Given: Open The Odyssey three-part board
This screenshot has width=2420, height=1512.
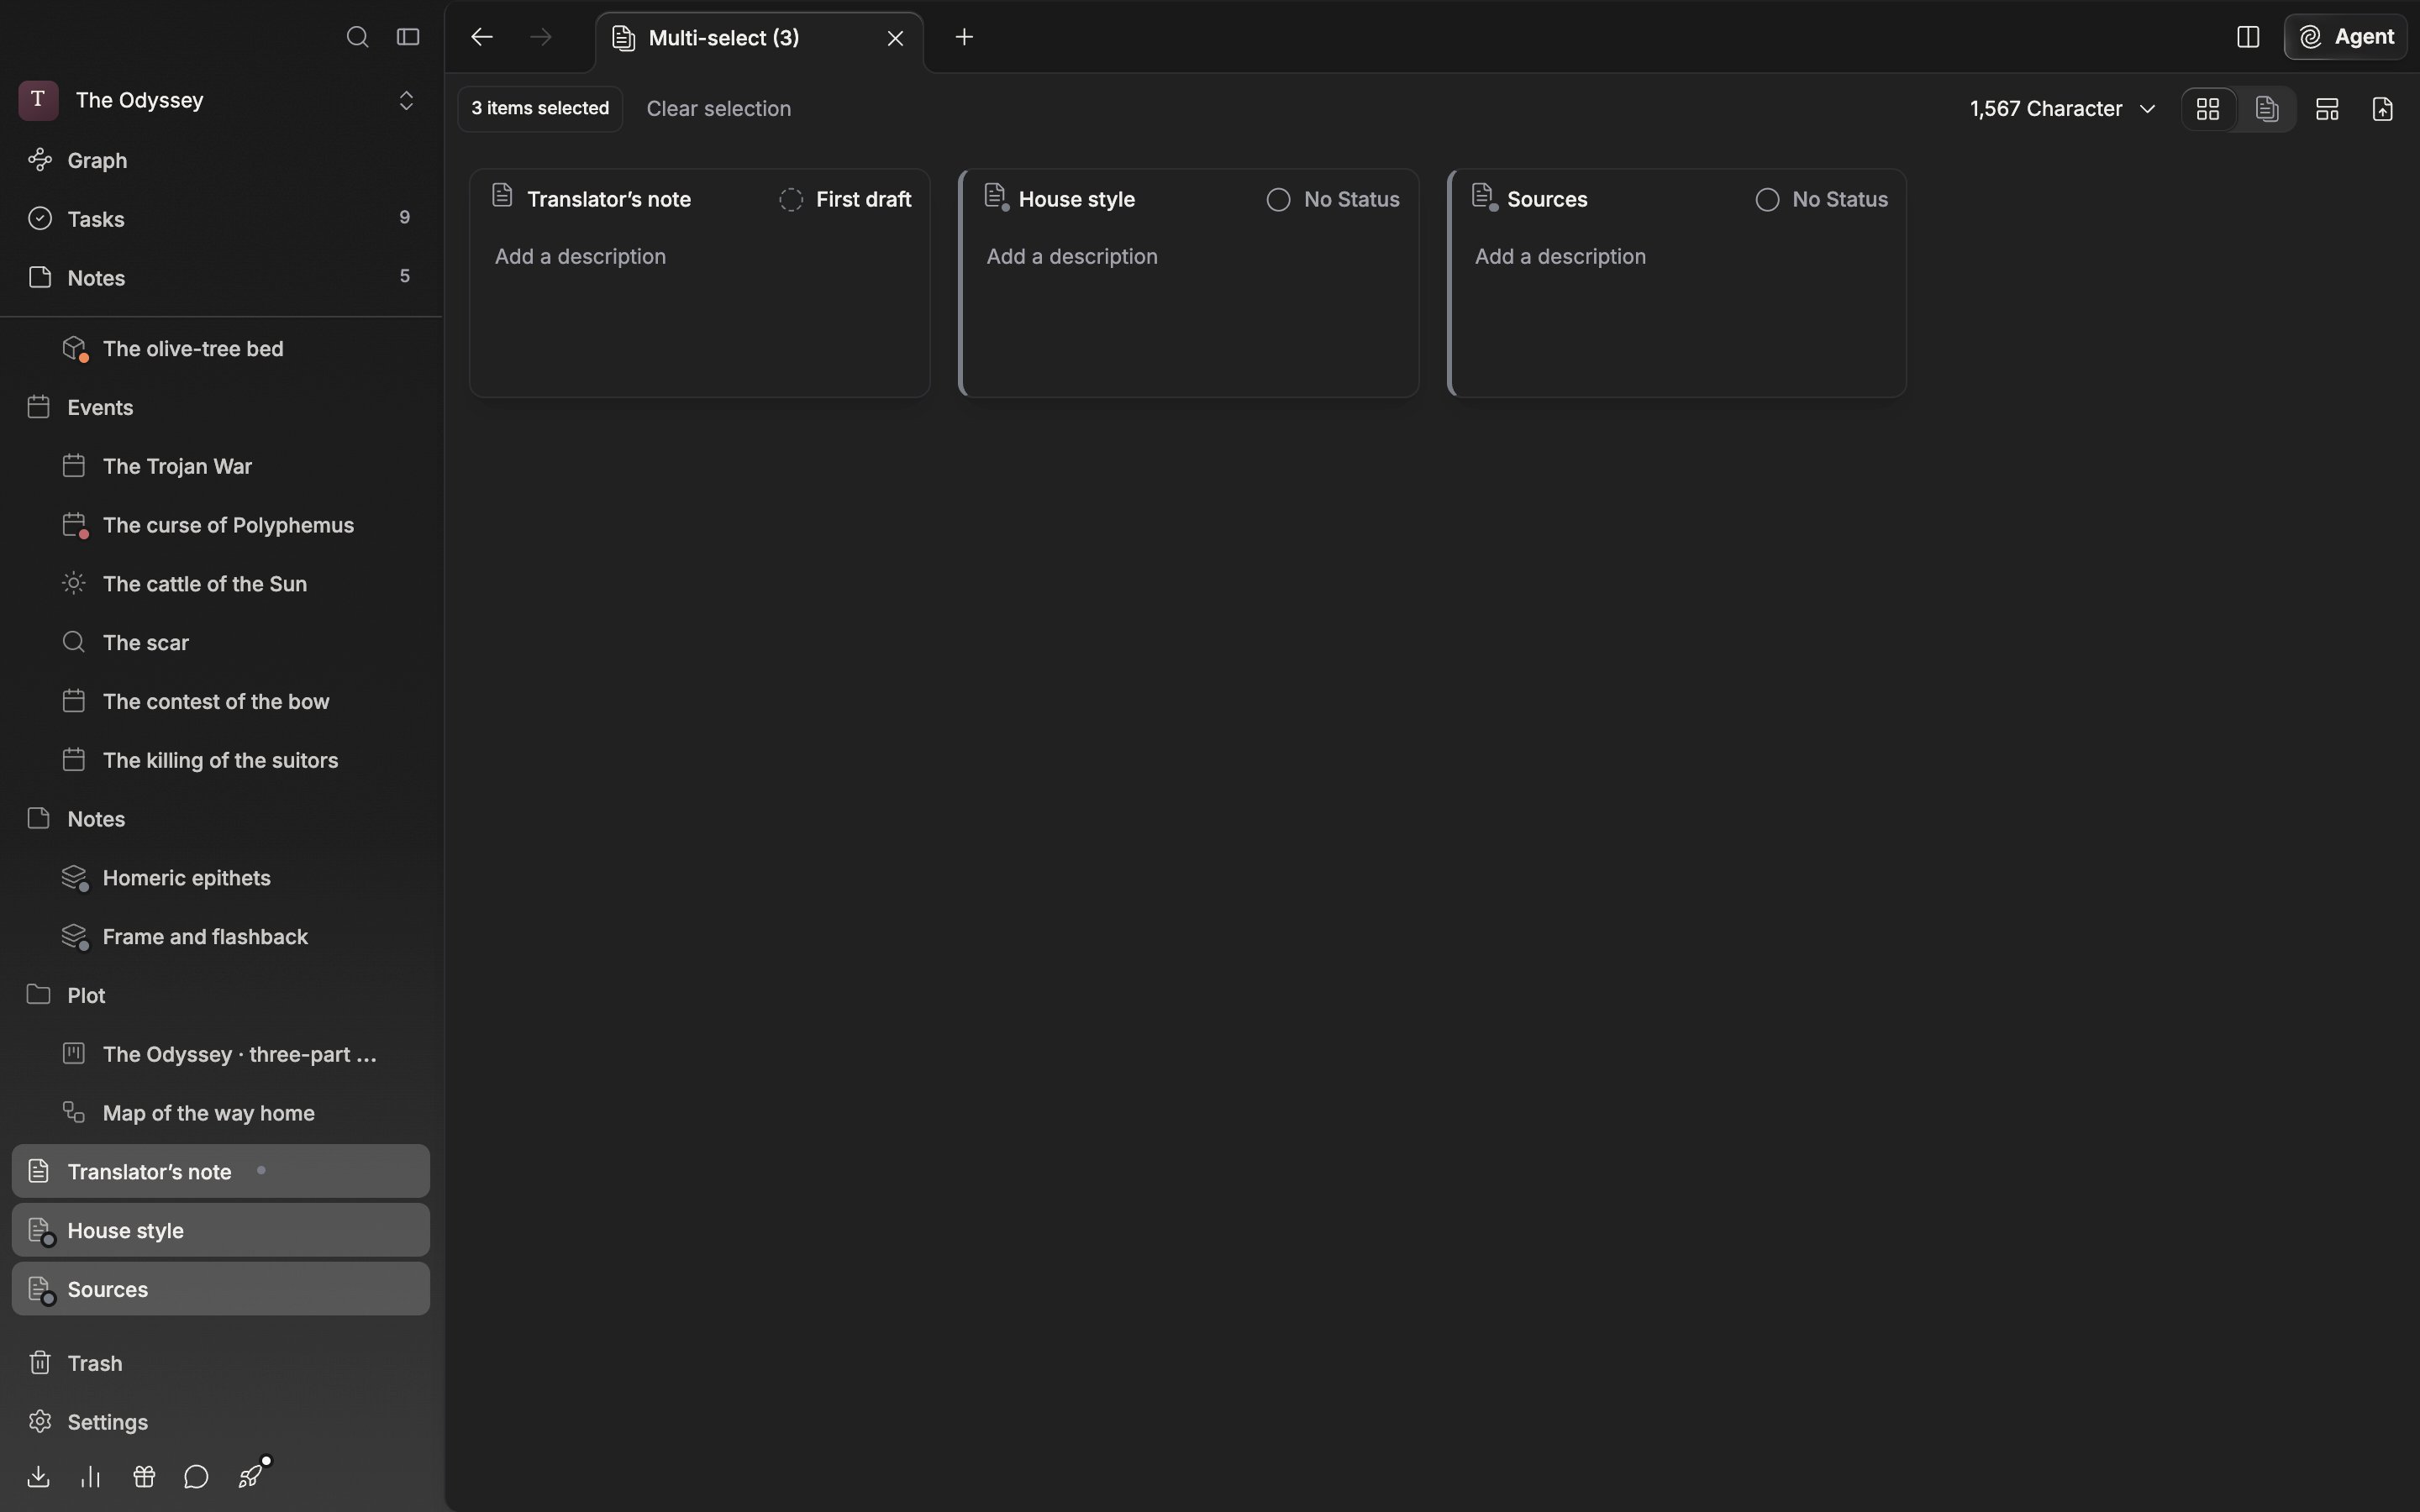Looking at the screenshot, I should (x=220, y=1055).
